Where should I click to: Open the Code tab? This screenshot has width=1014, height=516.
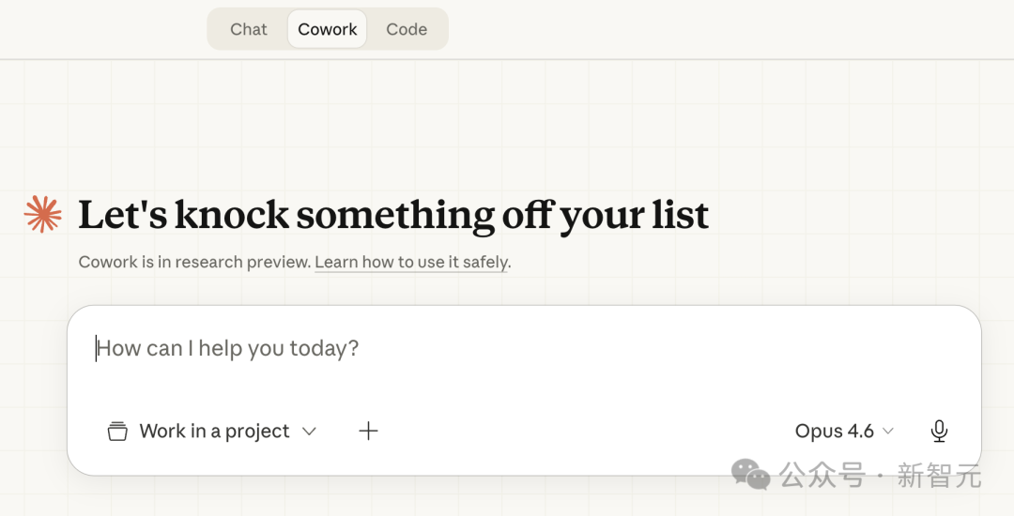tap(407, 29)
